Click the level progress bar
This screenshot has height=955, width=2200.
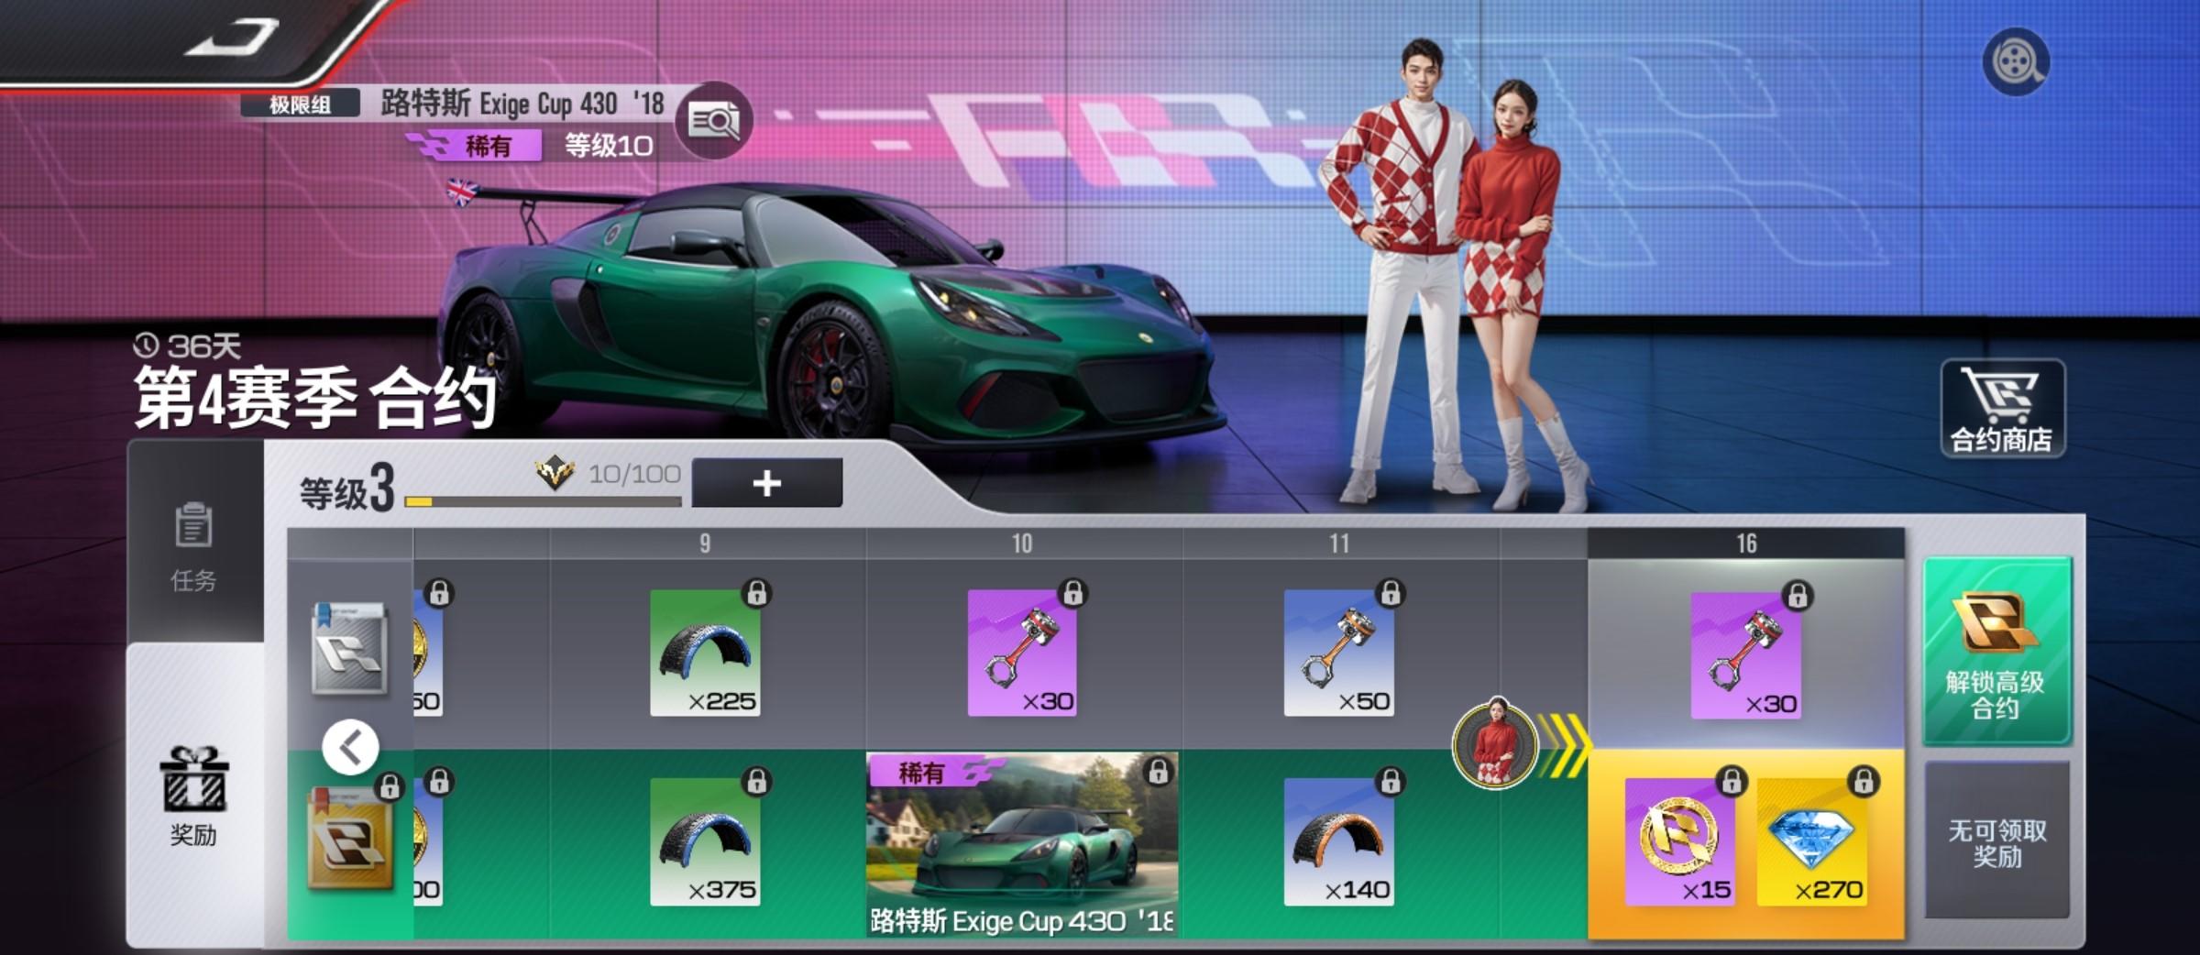pyautogui.click(x=544, y=501)
